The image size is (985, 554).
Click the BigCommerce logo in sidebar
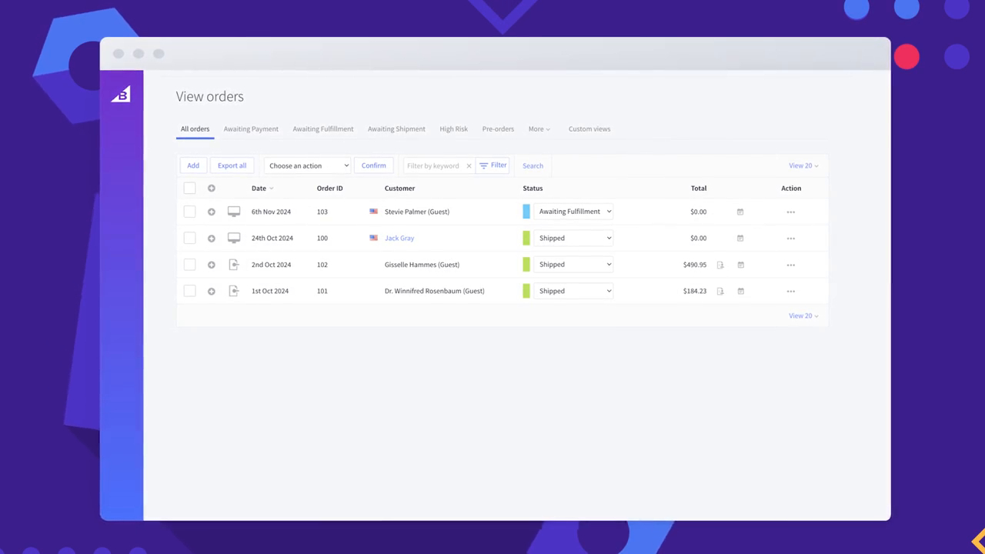(121, 94)
